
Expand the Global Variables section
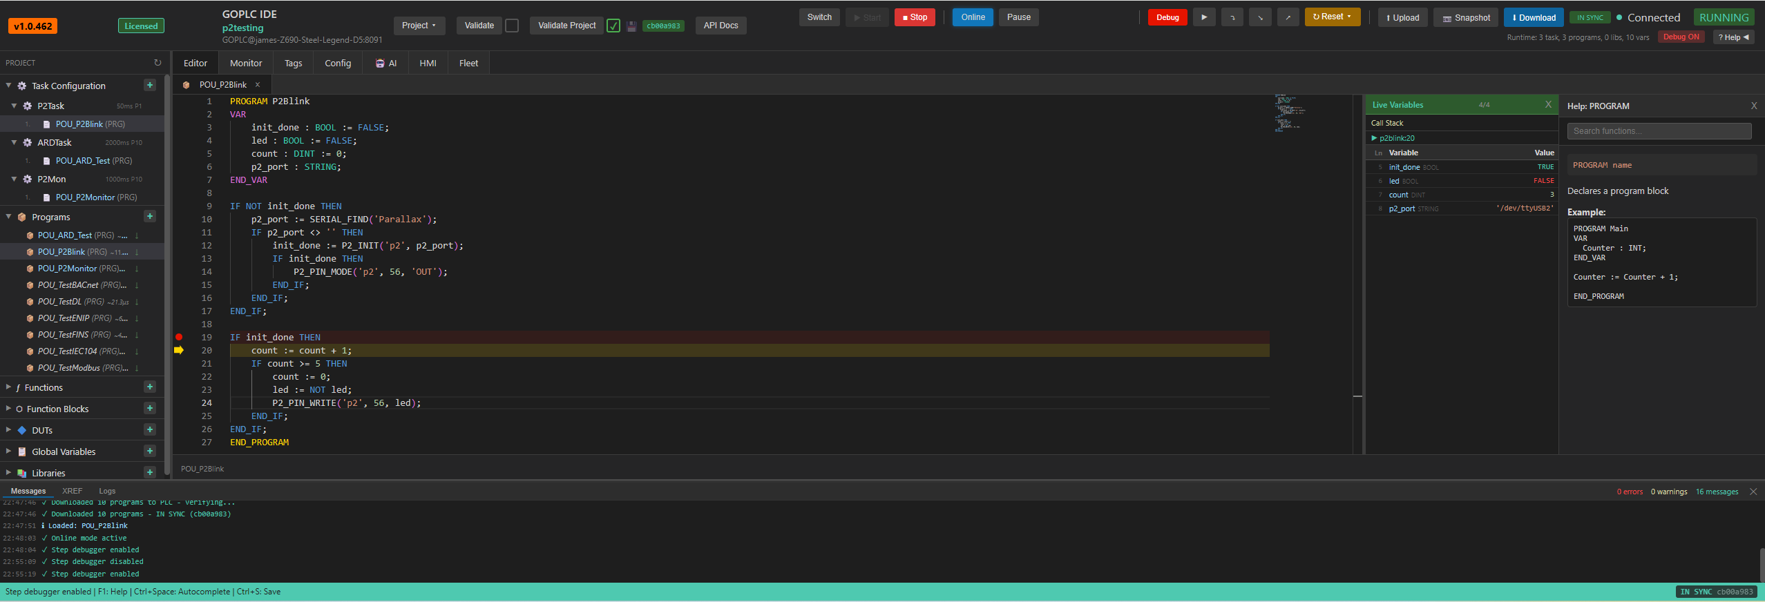[8, 451]
